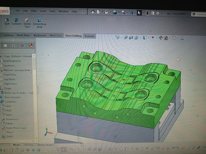Open the Options gear dropdown arrow

pyautogui.click(x=162, y=13)
